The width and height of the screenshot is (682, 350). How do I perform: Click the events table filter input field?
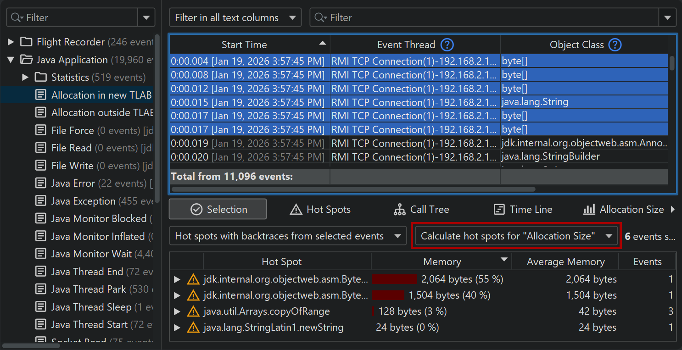tap(486, 18)
